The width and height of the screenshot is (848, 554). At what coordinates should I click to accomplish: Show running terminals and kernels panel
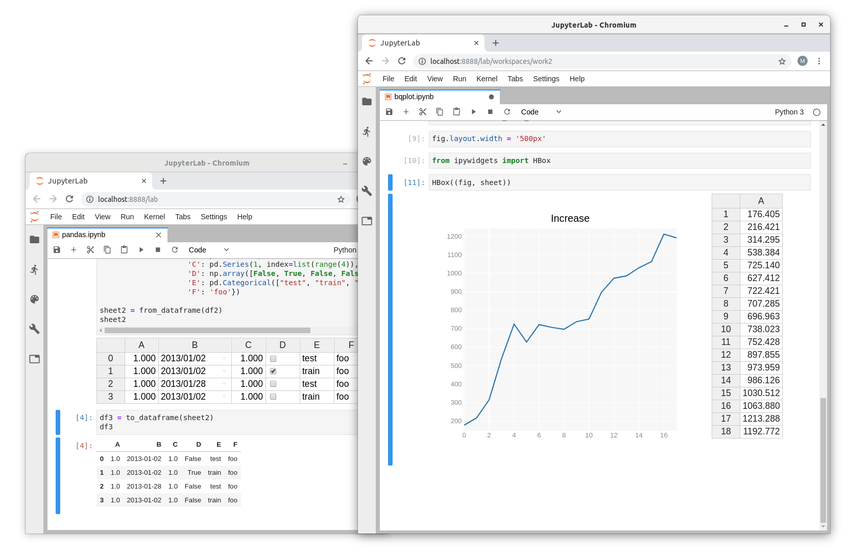[x=367, y=131]
